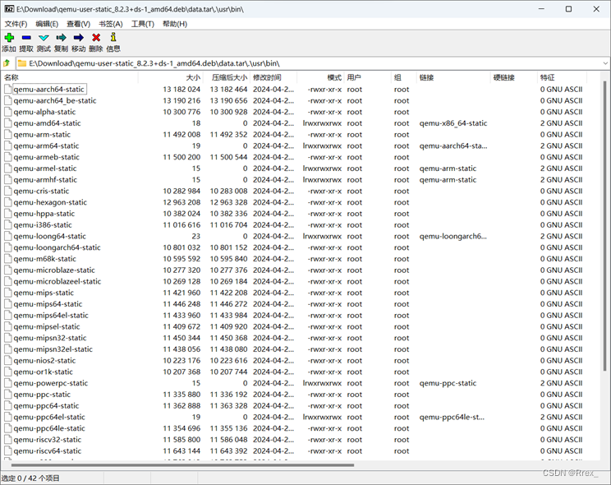Image resolution: width=611 pixels, height=485 pixels.
Task: Select the qemu-loongarch64-static row
Action: click(x=293, y=247)
